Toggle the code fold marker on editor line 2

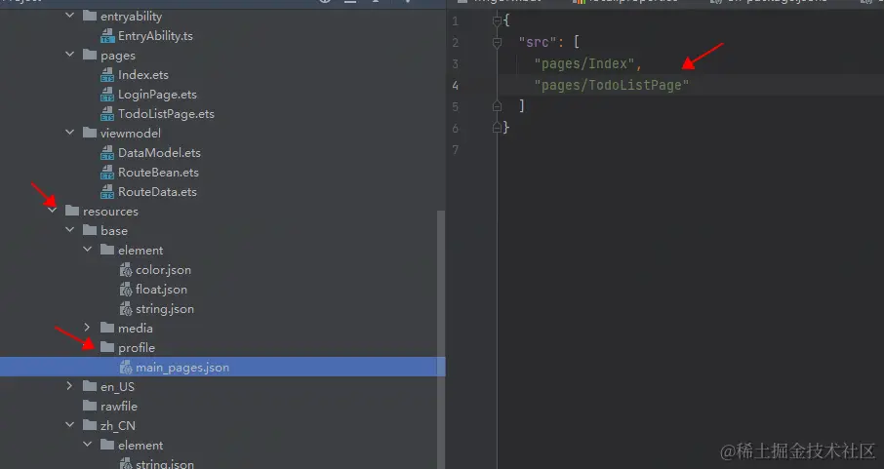coord(497,43)
